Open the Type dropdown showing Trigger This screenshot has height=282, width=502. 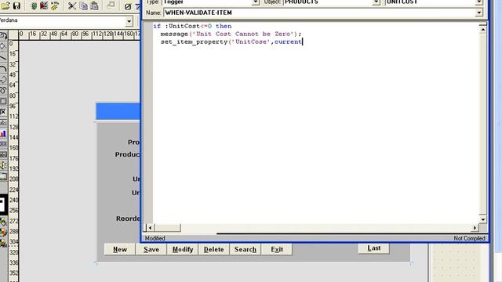coord(255,2)
